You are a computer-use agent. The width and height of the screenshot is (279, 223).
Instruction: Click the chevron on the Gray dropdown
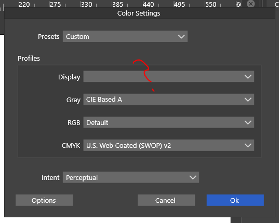[x=248, y=100]
